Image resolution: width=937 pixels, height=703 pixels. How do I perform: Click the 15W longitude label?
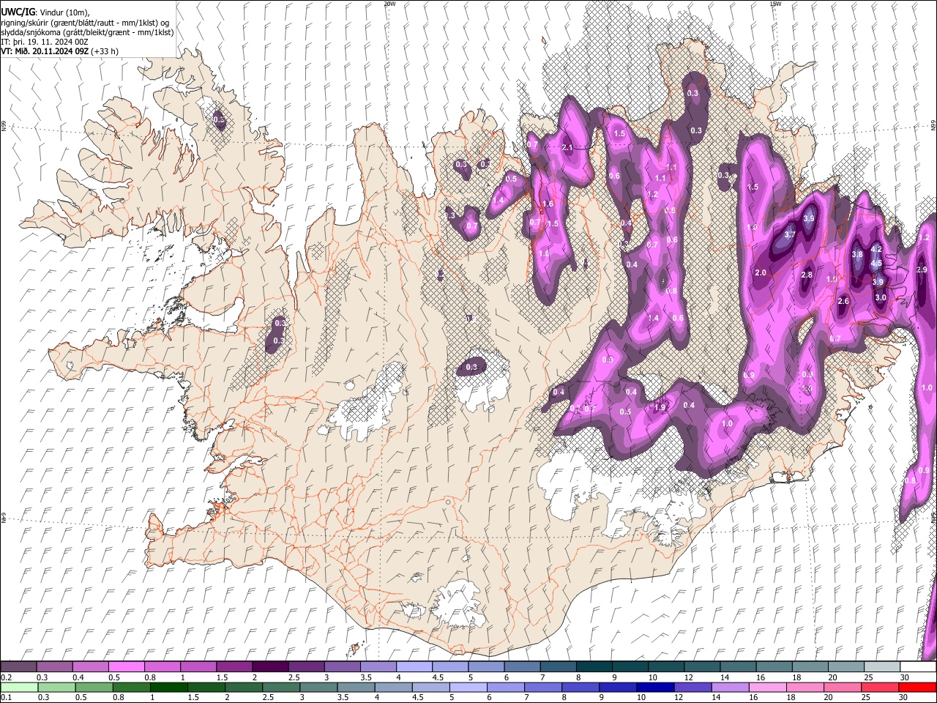pos(775,4)
